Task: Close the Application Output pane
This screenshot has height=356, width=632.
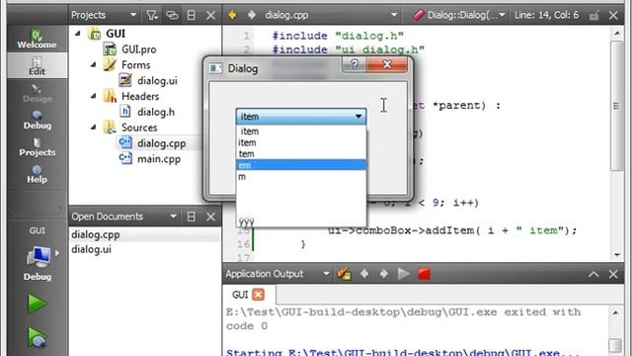Action: tap(613, 274)
